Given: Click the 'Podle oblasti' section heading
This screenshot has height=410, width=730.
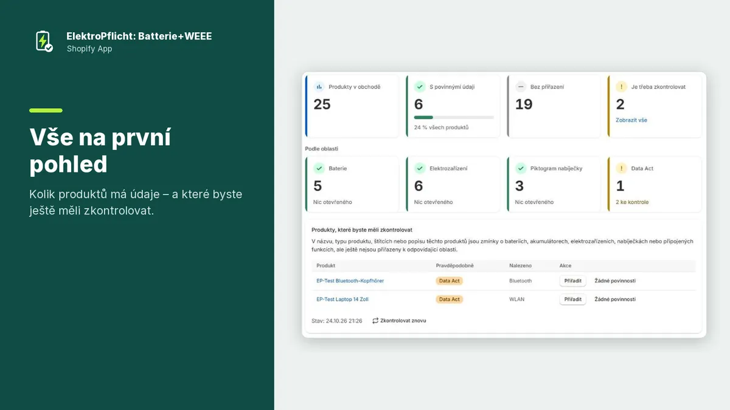Looking at the screenshot, I should (322, 148).
